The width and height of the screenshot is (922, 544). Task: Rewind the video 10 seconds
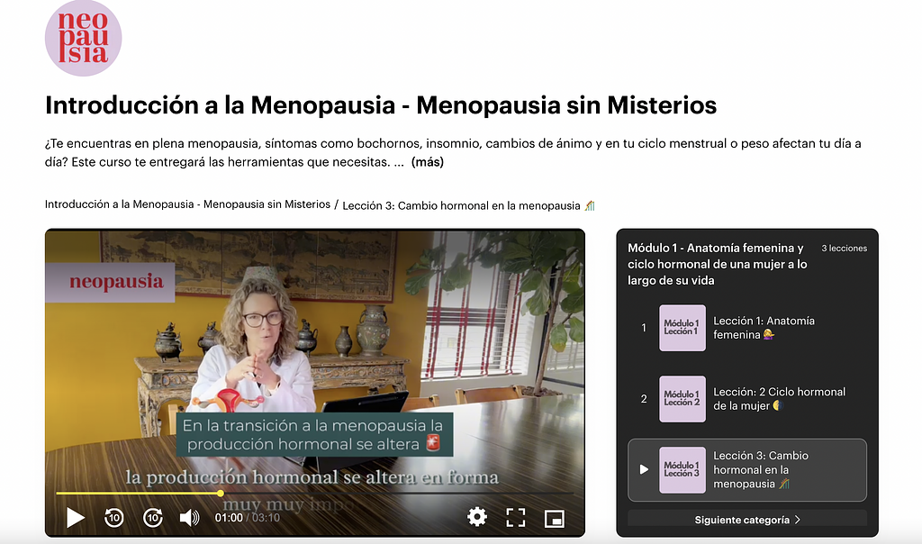[114, 518]
